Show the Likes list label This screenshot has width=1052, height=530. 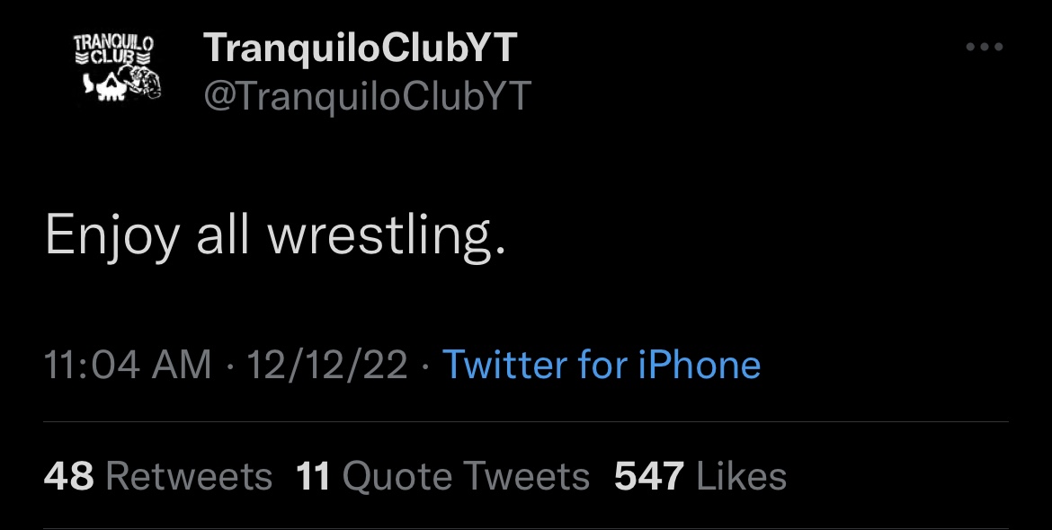click(742, 476)
